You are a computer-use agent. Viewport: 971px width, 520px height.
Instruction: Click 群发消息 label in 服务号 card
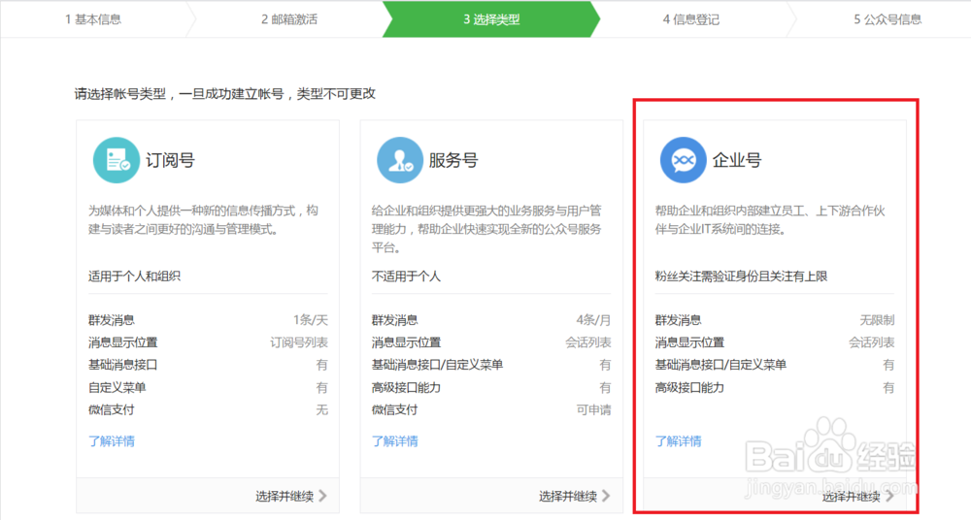tap(395, 320)
